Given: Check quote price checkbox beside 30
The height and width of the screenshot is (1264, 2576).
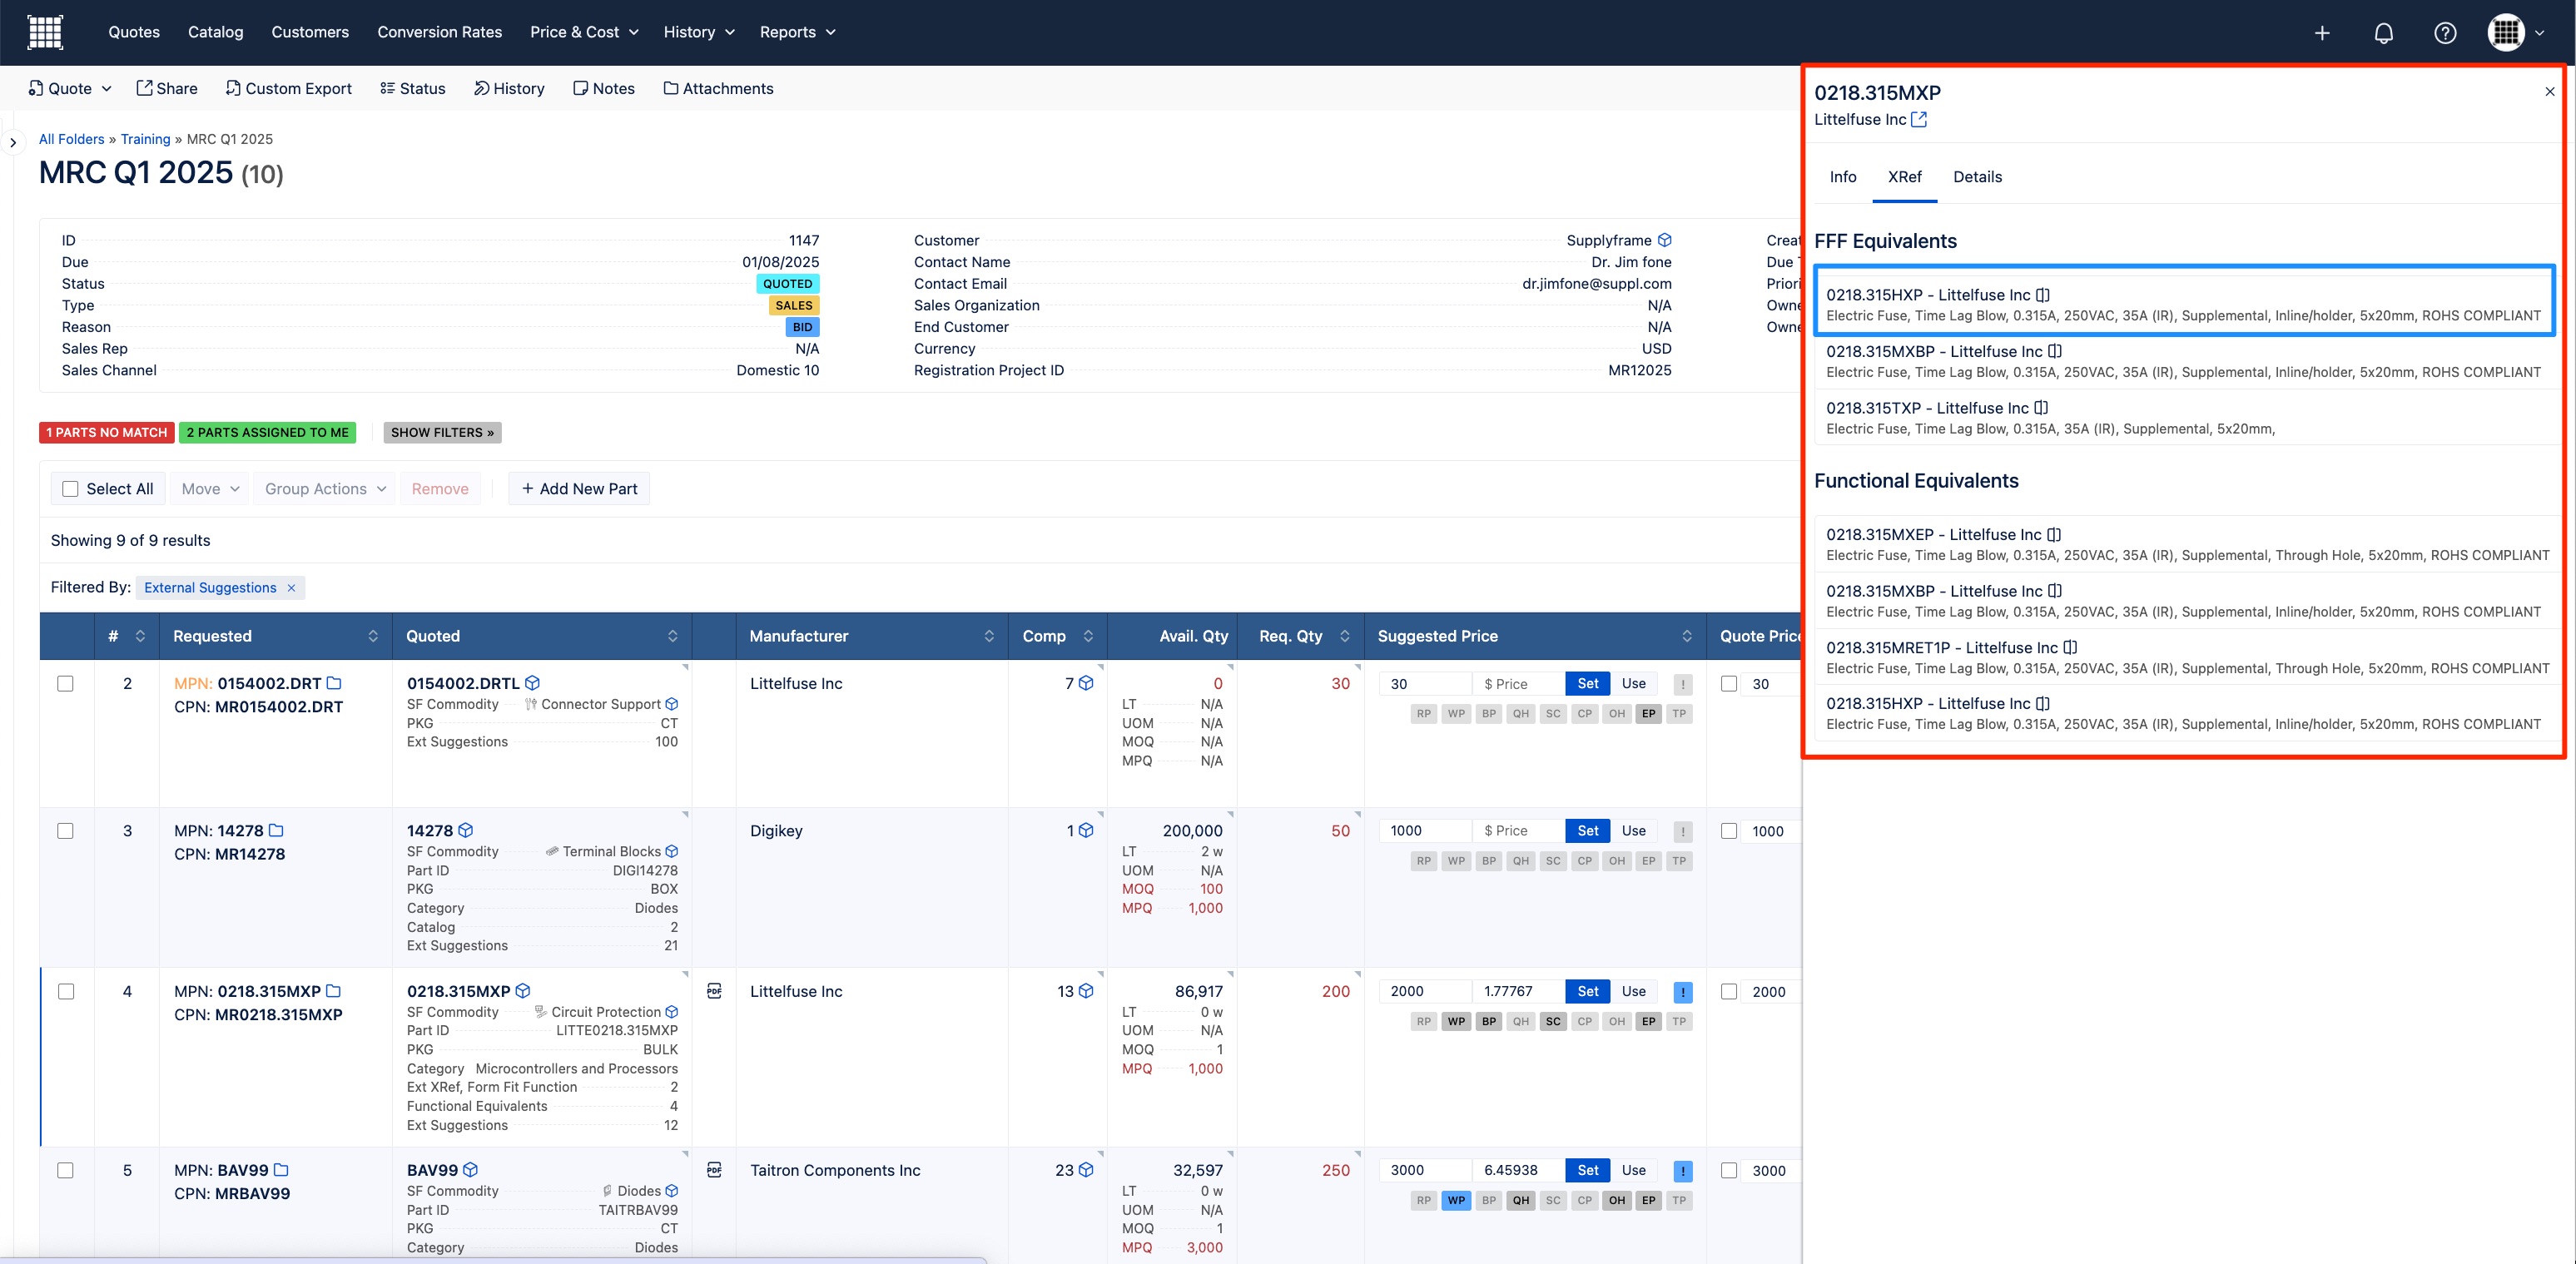Looking at the screenshot, I should tap(1729, 684).
